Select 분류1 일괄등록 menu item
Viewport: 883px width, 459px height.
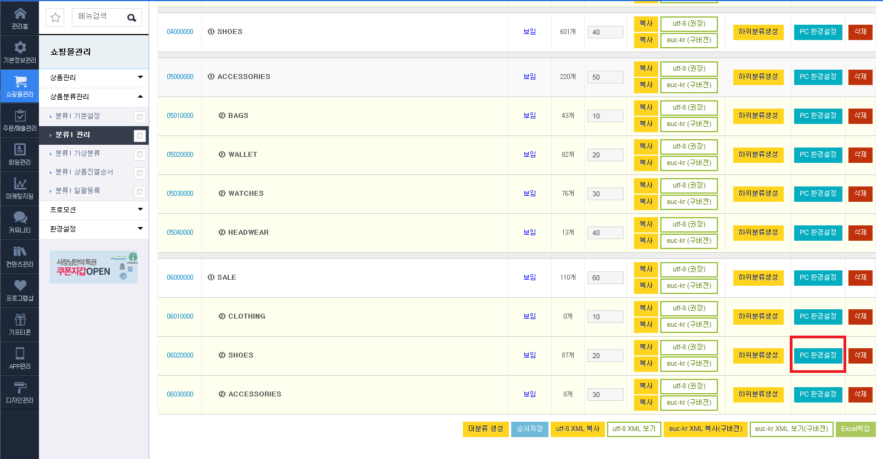point(78,190)
